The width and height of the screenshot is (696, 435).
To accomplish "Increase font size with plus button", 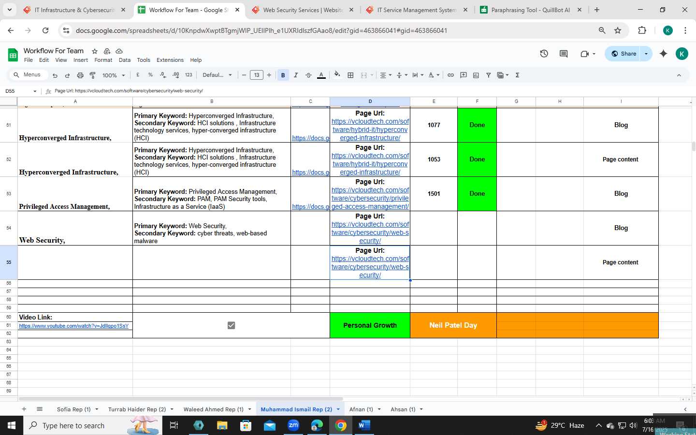I will [269, 75].
